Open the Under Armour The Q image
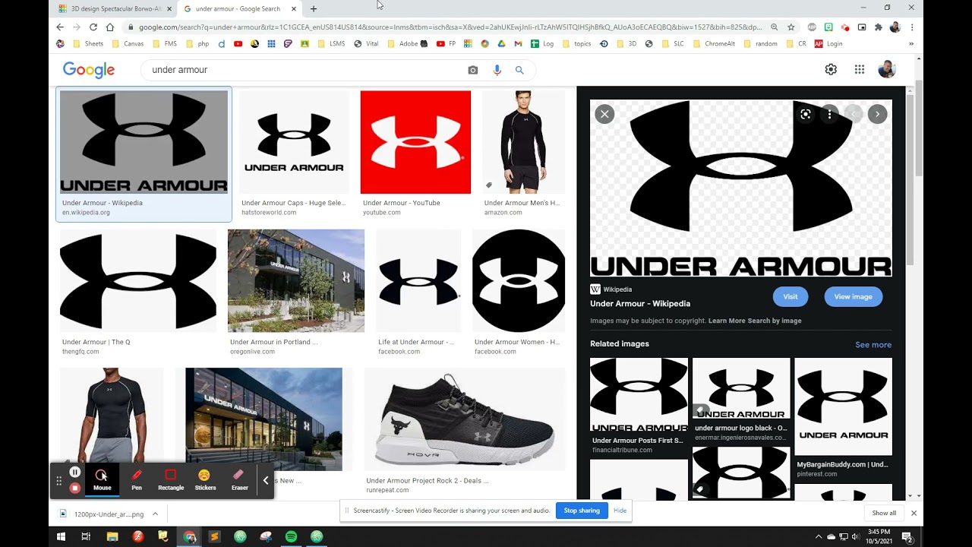The height and width of the screenshot is (547, 972). point(138,281)
